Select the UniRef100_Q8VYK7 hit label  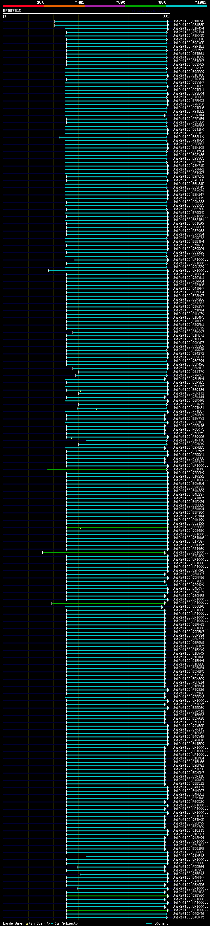click(x=188, y=83)
